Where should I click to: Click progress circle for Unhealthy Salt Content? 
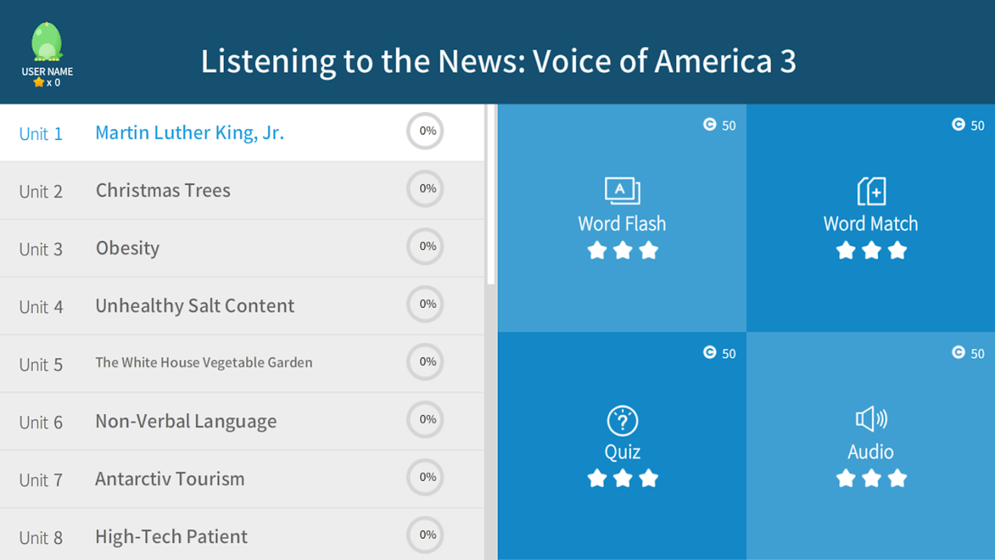click(x=425, y=304)
